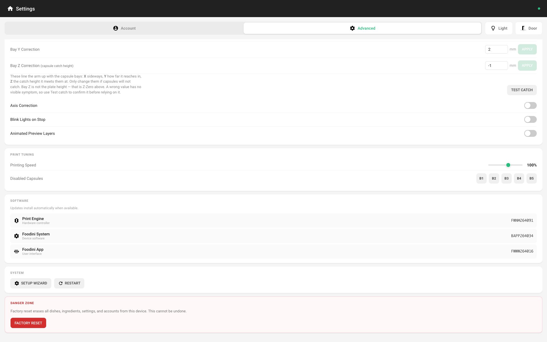Click the 100% printing speed value
This screenshot has width=547, height=342.
coord(532,165)
